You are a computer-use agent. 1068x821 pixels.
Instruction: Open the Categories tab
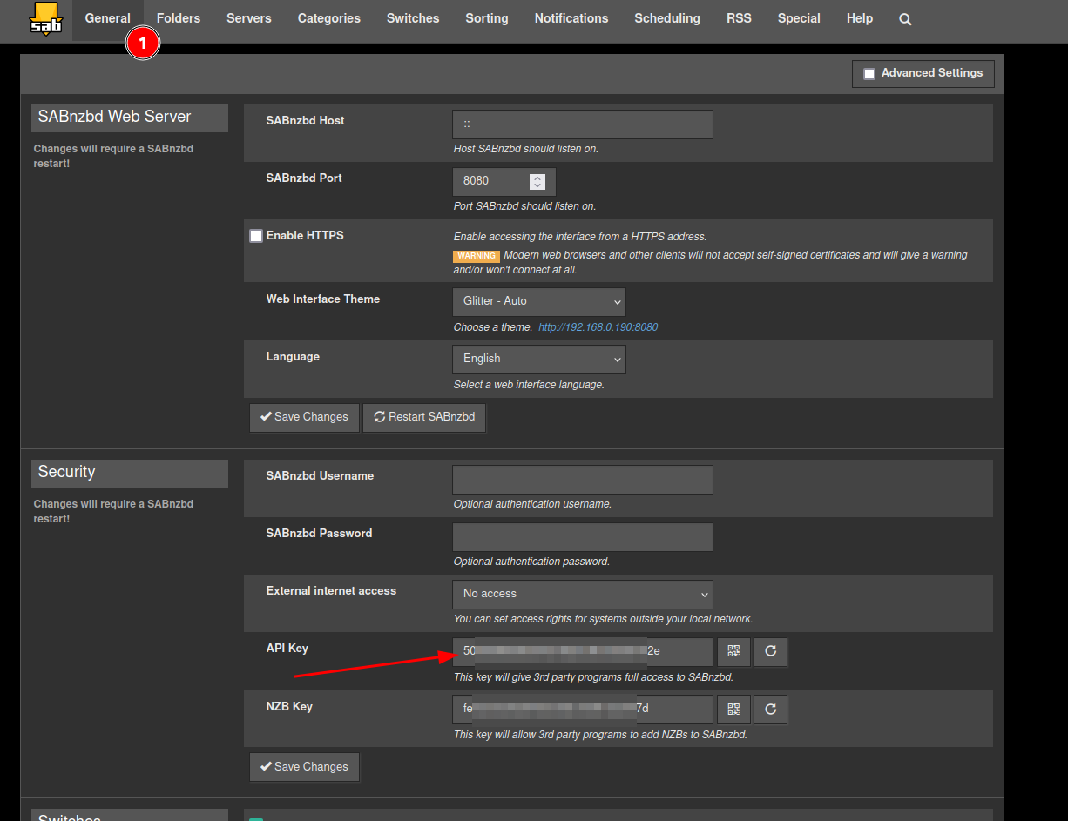tap(329, 18)
